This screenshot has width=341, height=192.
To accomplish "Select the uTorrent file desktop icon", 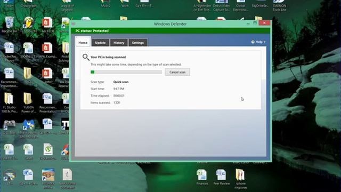I will coord(48,151).
